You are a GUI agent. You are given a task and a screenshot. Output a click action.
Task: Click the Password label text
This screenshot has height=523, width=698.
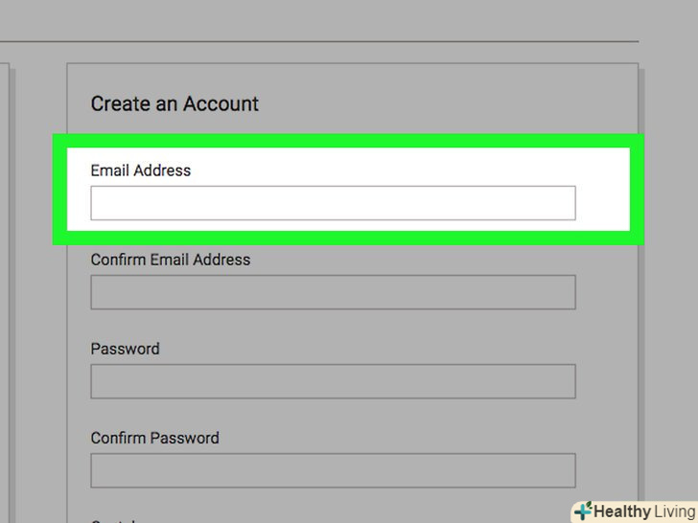(x=125, y=349)
